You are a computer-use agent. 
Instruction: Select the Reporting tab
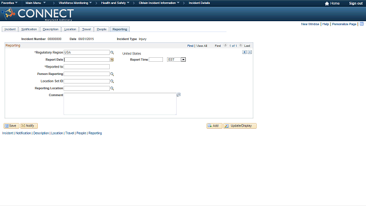120,29
